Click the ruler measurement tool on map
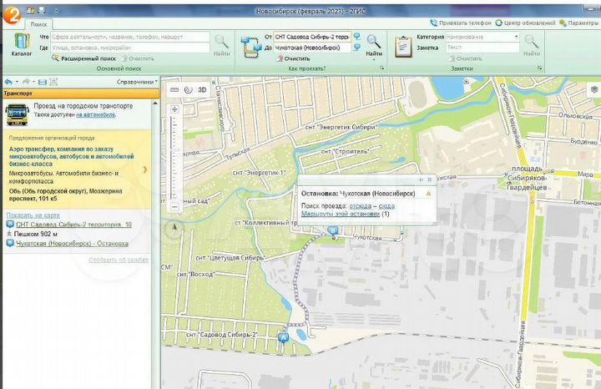Viewport: 601px width, 389px height. coord(174,89)
